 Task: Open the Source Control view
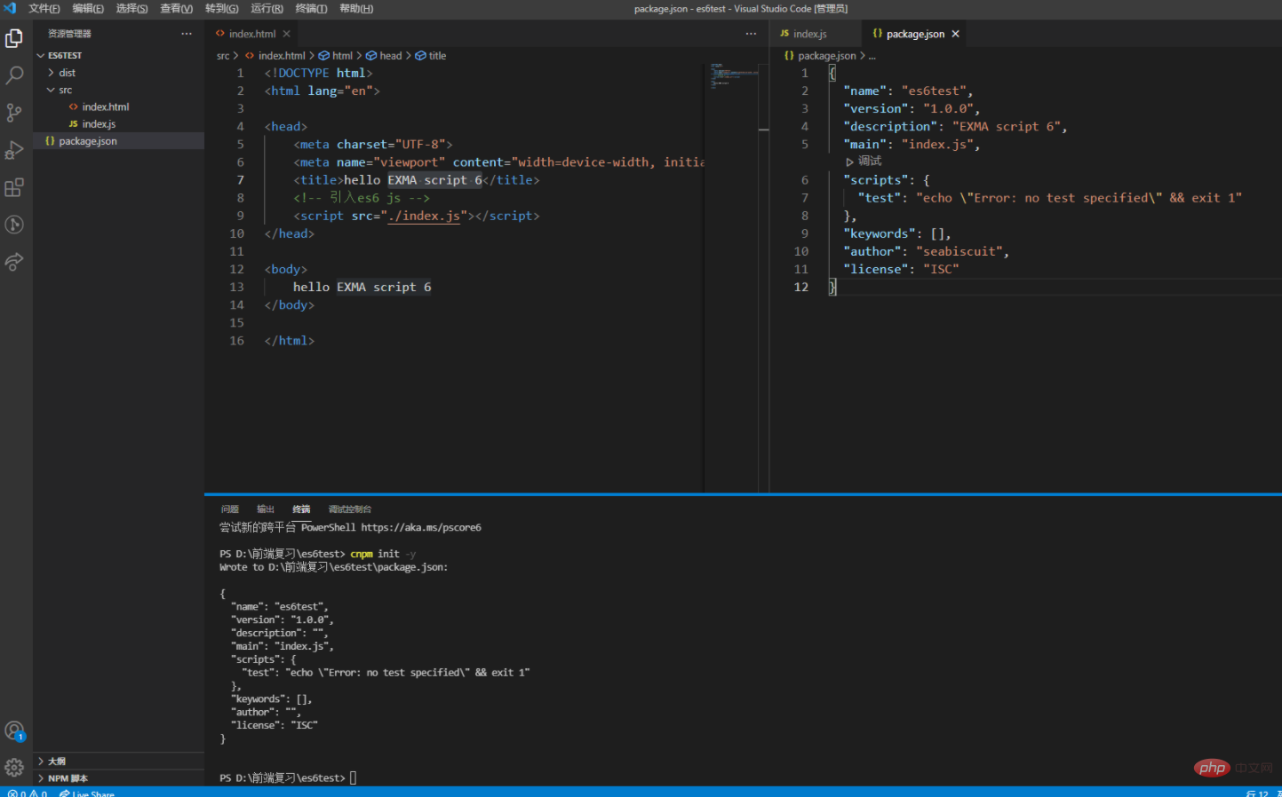(14, 113)
